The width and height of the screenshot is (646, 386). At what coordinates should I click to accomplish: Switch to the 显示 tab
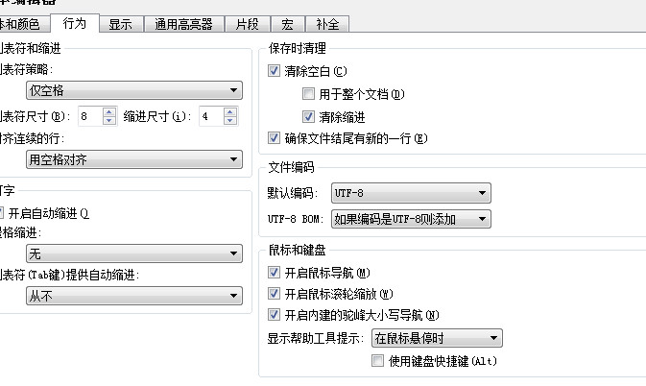[120, 23]
